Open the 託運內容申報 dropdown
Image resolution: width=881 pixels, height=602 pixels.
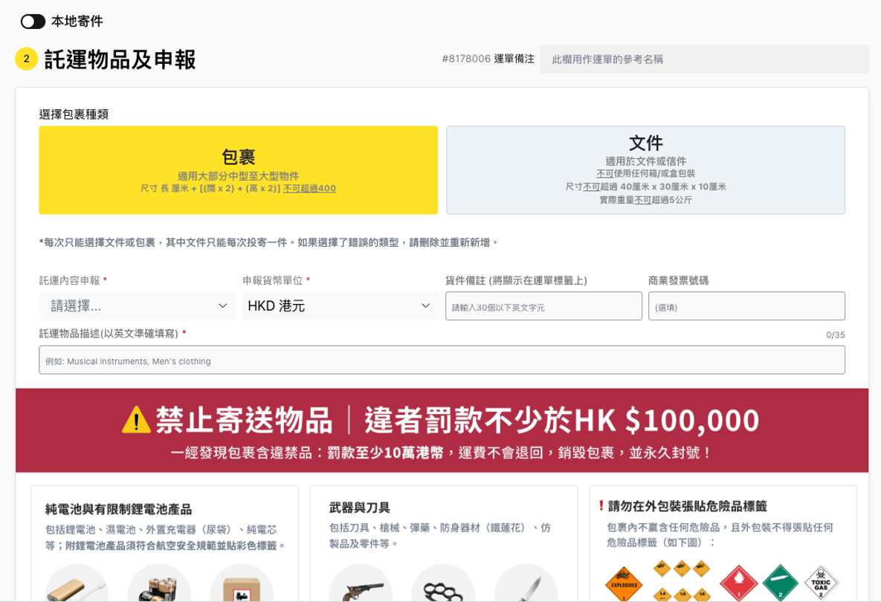[x=138, y=305]
